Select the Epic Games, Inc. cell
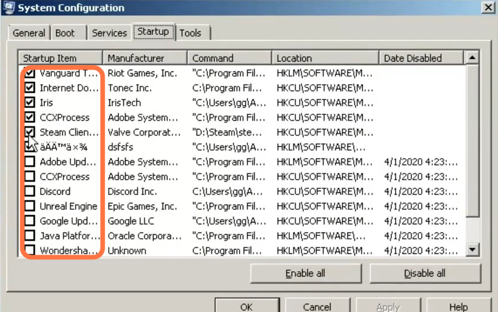The image size is (498, 312). point(142,206)
